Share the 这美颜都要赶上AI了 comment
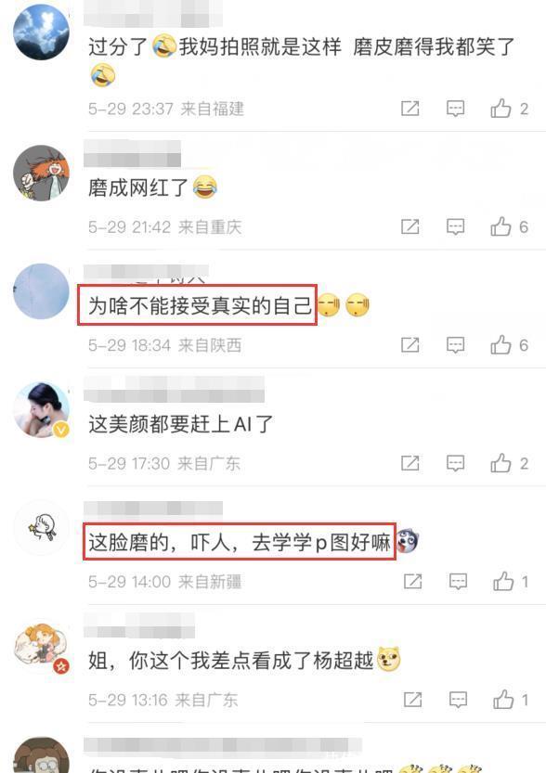 [409, 463]
